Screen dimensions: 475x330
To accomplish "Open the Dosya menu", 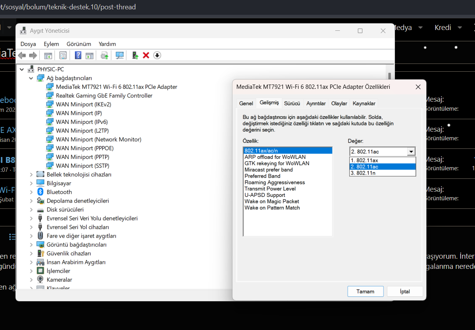I will (x=28, y=44).
